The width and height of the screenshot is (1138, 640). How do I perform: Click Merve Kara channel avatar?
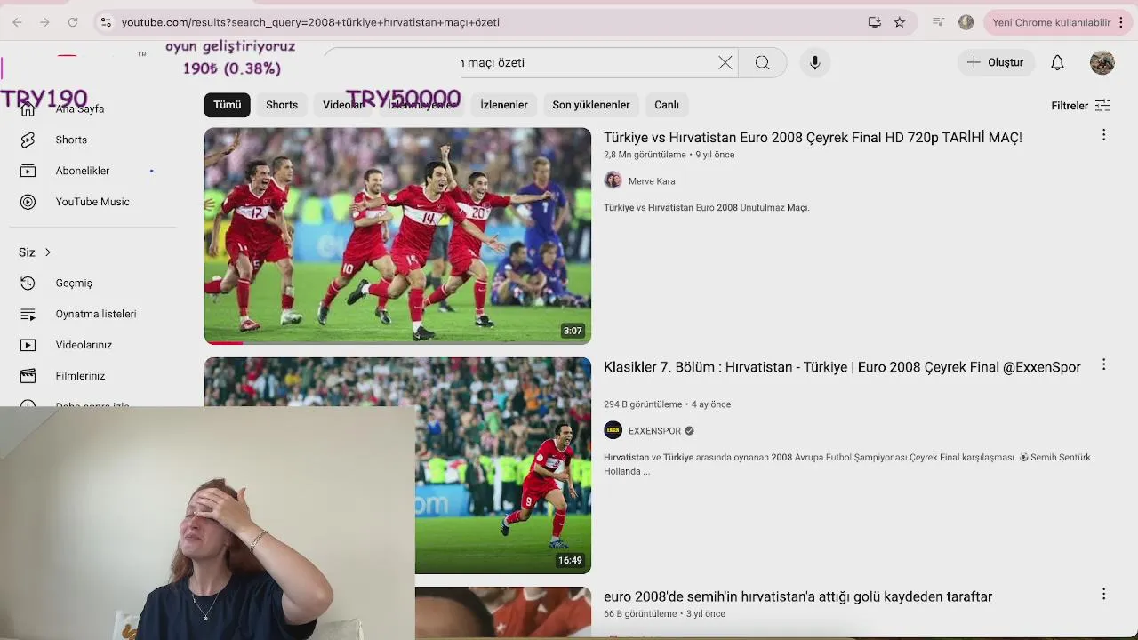click(x=613, y=180)
